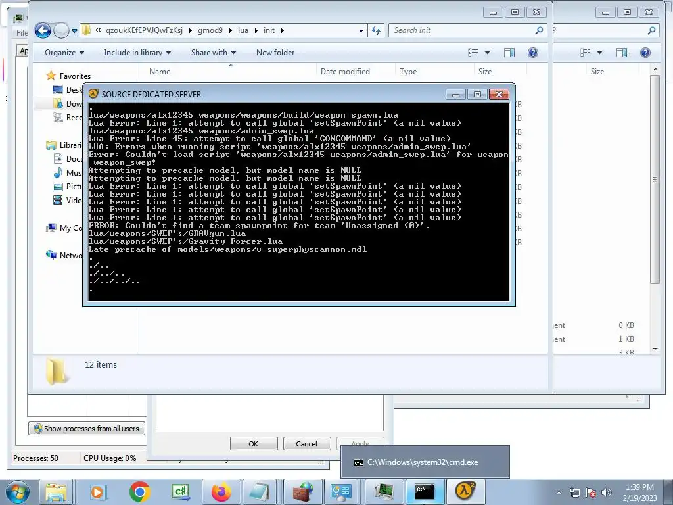Open Documents library in the navigation pane
The height and width of the screenshot is (505, 673).
68,159
